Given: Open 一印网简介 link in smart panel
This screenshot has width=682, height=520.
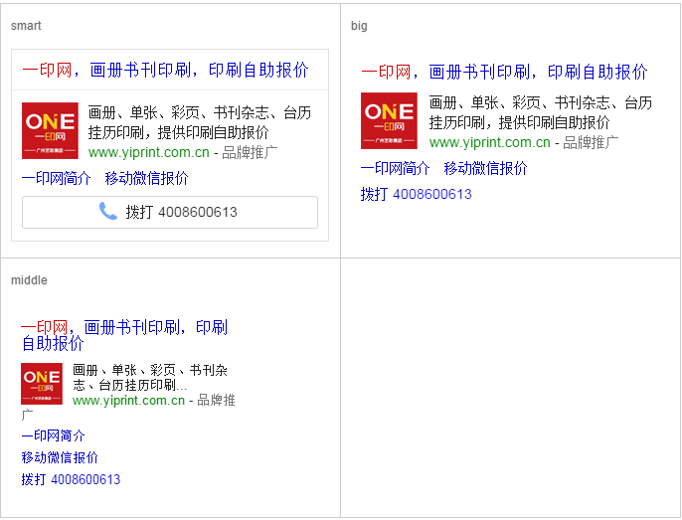Looking at the screenshot, I should pos(56,178).
